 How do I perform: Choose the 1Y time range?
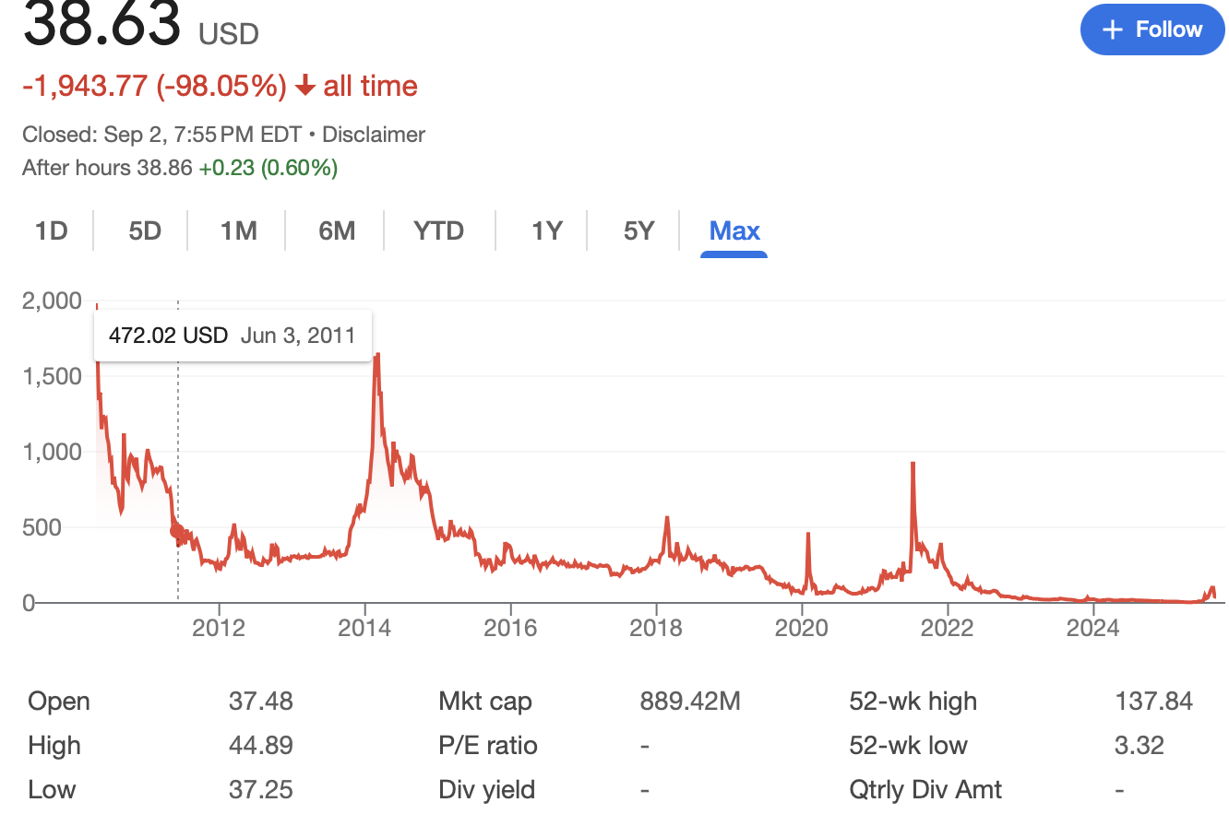click(546, 230)
